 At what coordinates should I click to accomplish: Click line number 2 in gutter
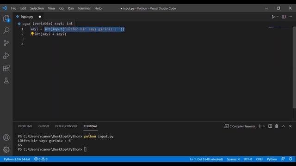pyautogui.click(x=22, y=34)
